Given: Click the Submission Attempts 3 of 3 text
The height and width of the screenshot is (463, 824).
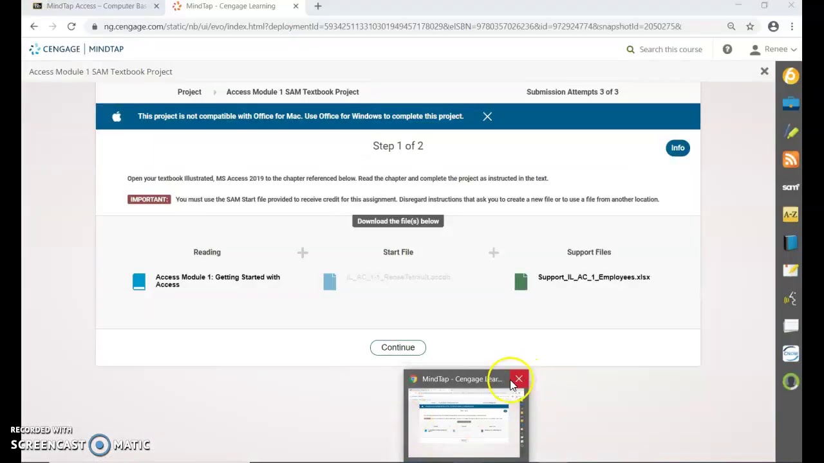Looking at the screenshot, I should (x=572, y=92).
